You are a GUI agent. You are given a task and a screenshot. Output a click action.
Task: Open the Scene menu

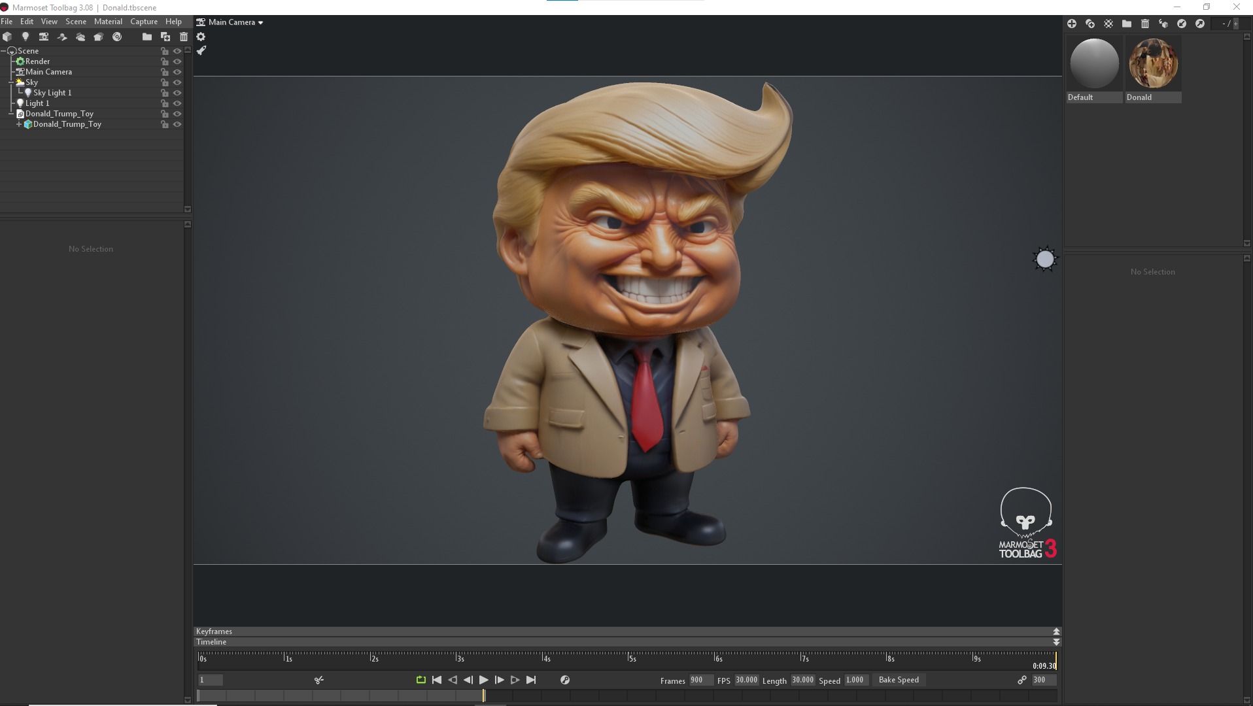pyautogui.click(x=76, y=22)
